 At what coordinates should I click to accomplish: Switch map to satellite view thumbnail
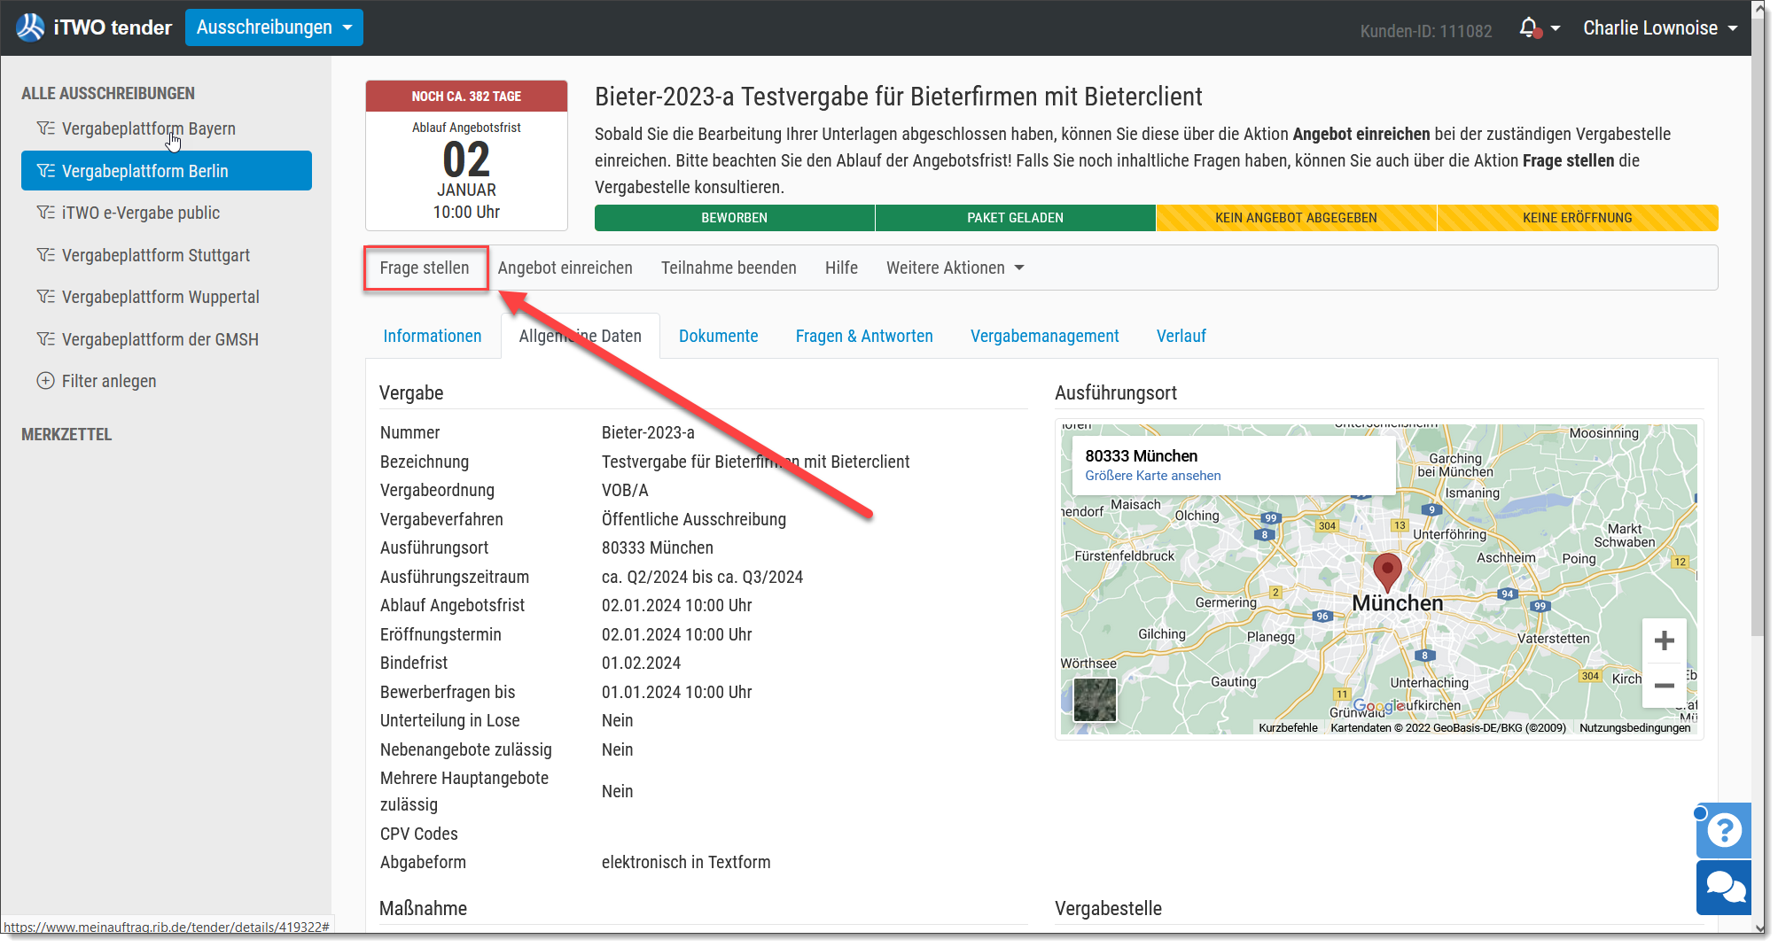click(1095, 700)
